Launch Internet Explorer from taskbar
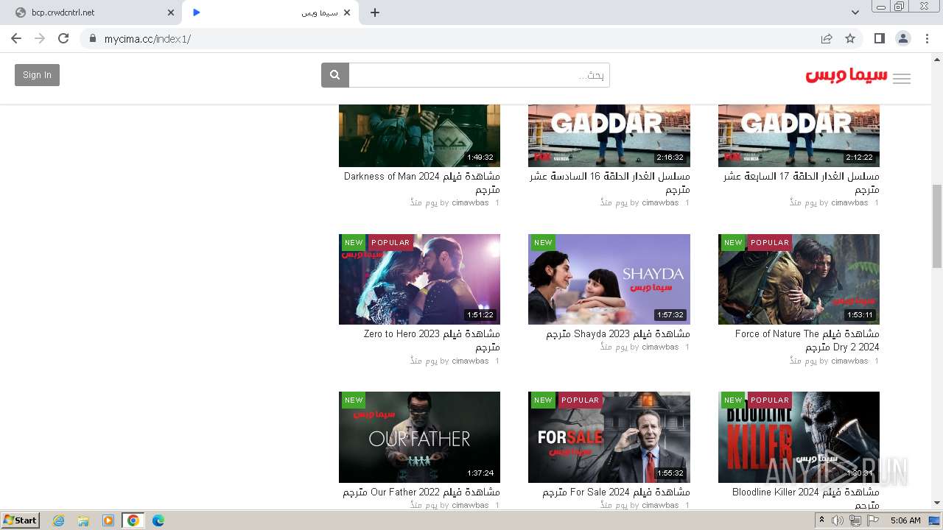 (x=59, y=520)
